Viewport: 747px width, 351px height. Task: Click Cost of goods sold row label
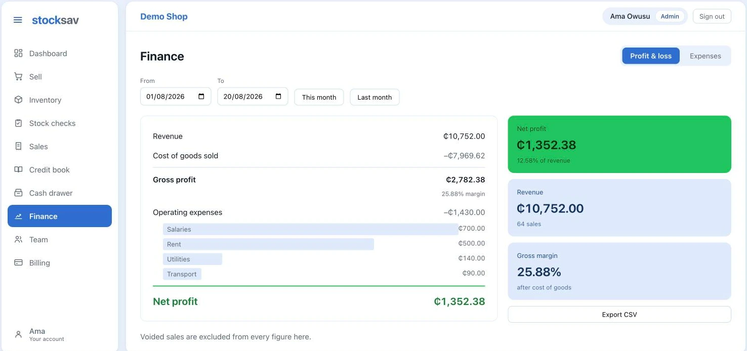tap(185, 156)
